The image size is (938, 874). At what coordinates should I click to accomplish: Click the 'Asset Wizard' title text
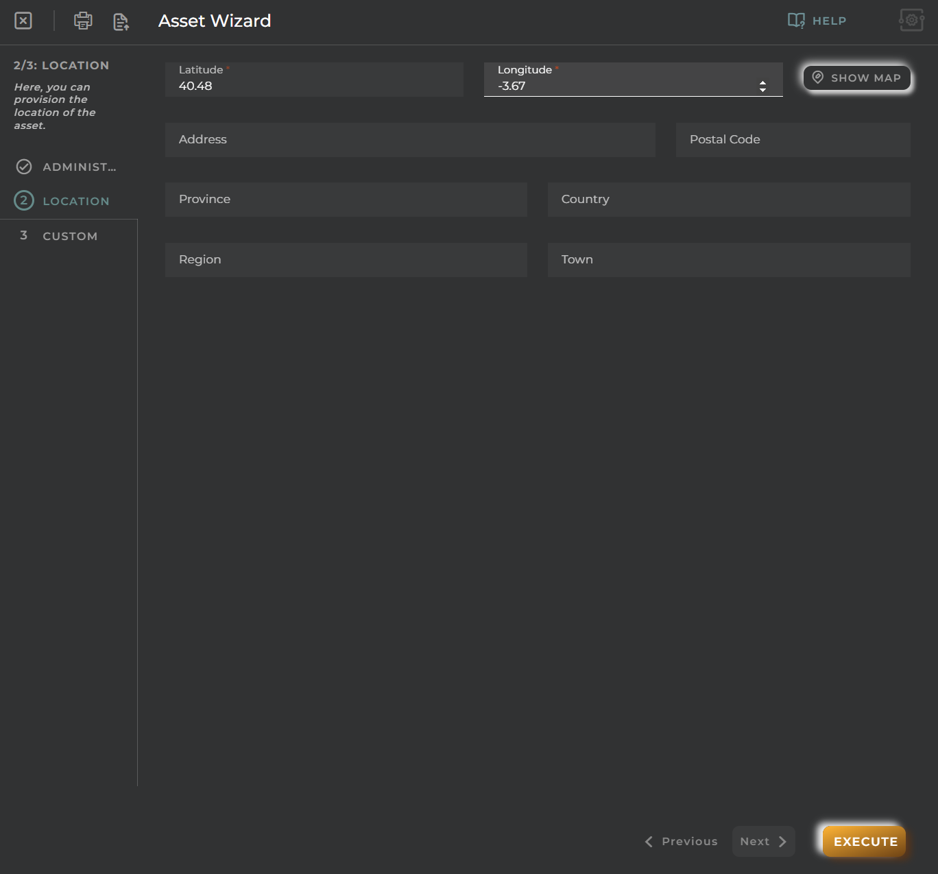click(x=215, y=21)
